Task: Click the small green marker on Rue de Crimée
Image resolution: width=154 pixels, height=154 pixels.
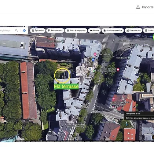Action: (x=94, y=71)
